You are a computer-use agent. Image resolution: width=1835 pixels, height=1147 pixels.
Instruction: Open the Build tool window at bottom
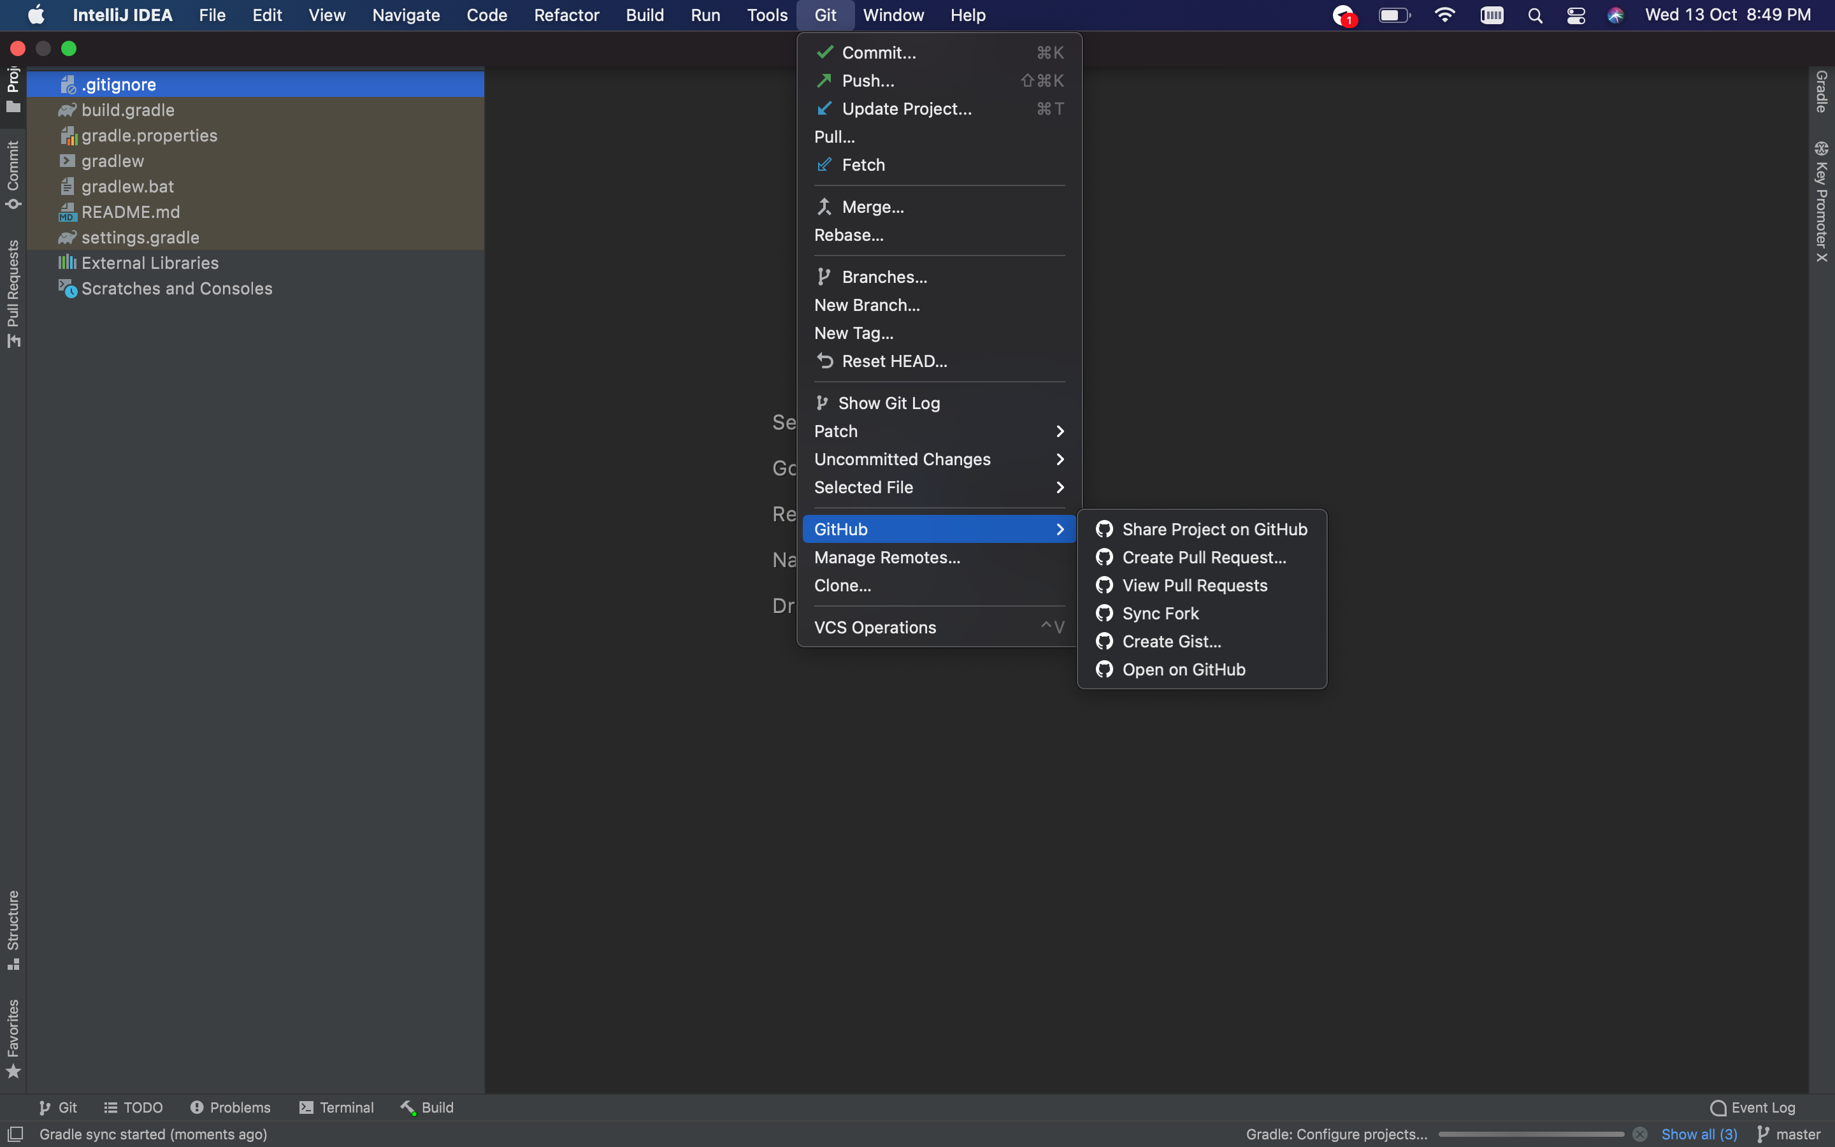point(427,1107)
